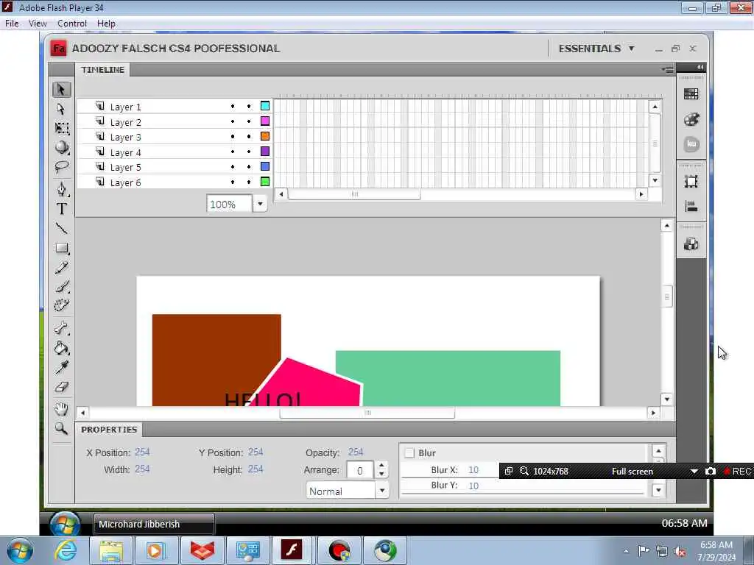
Task: Select the Brush tool
Action: click(x=62, y=287)
